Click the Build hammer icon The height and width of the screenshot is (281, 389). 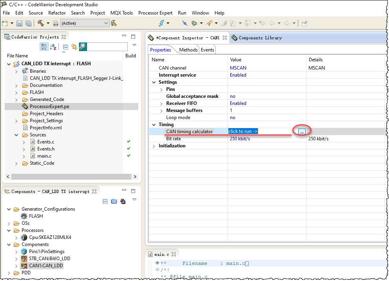coord(41,23)
